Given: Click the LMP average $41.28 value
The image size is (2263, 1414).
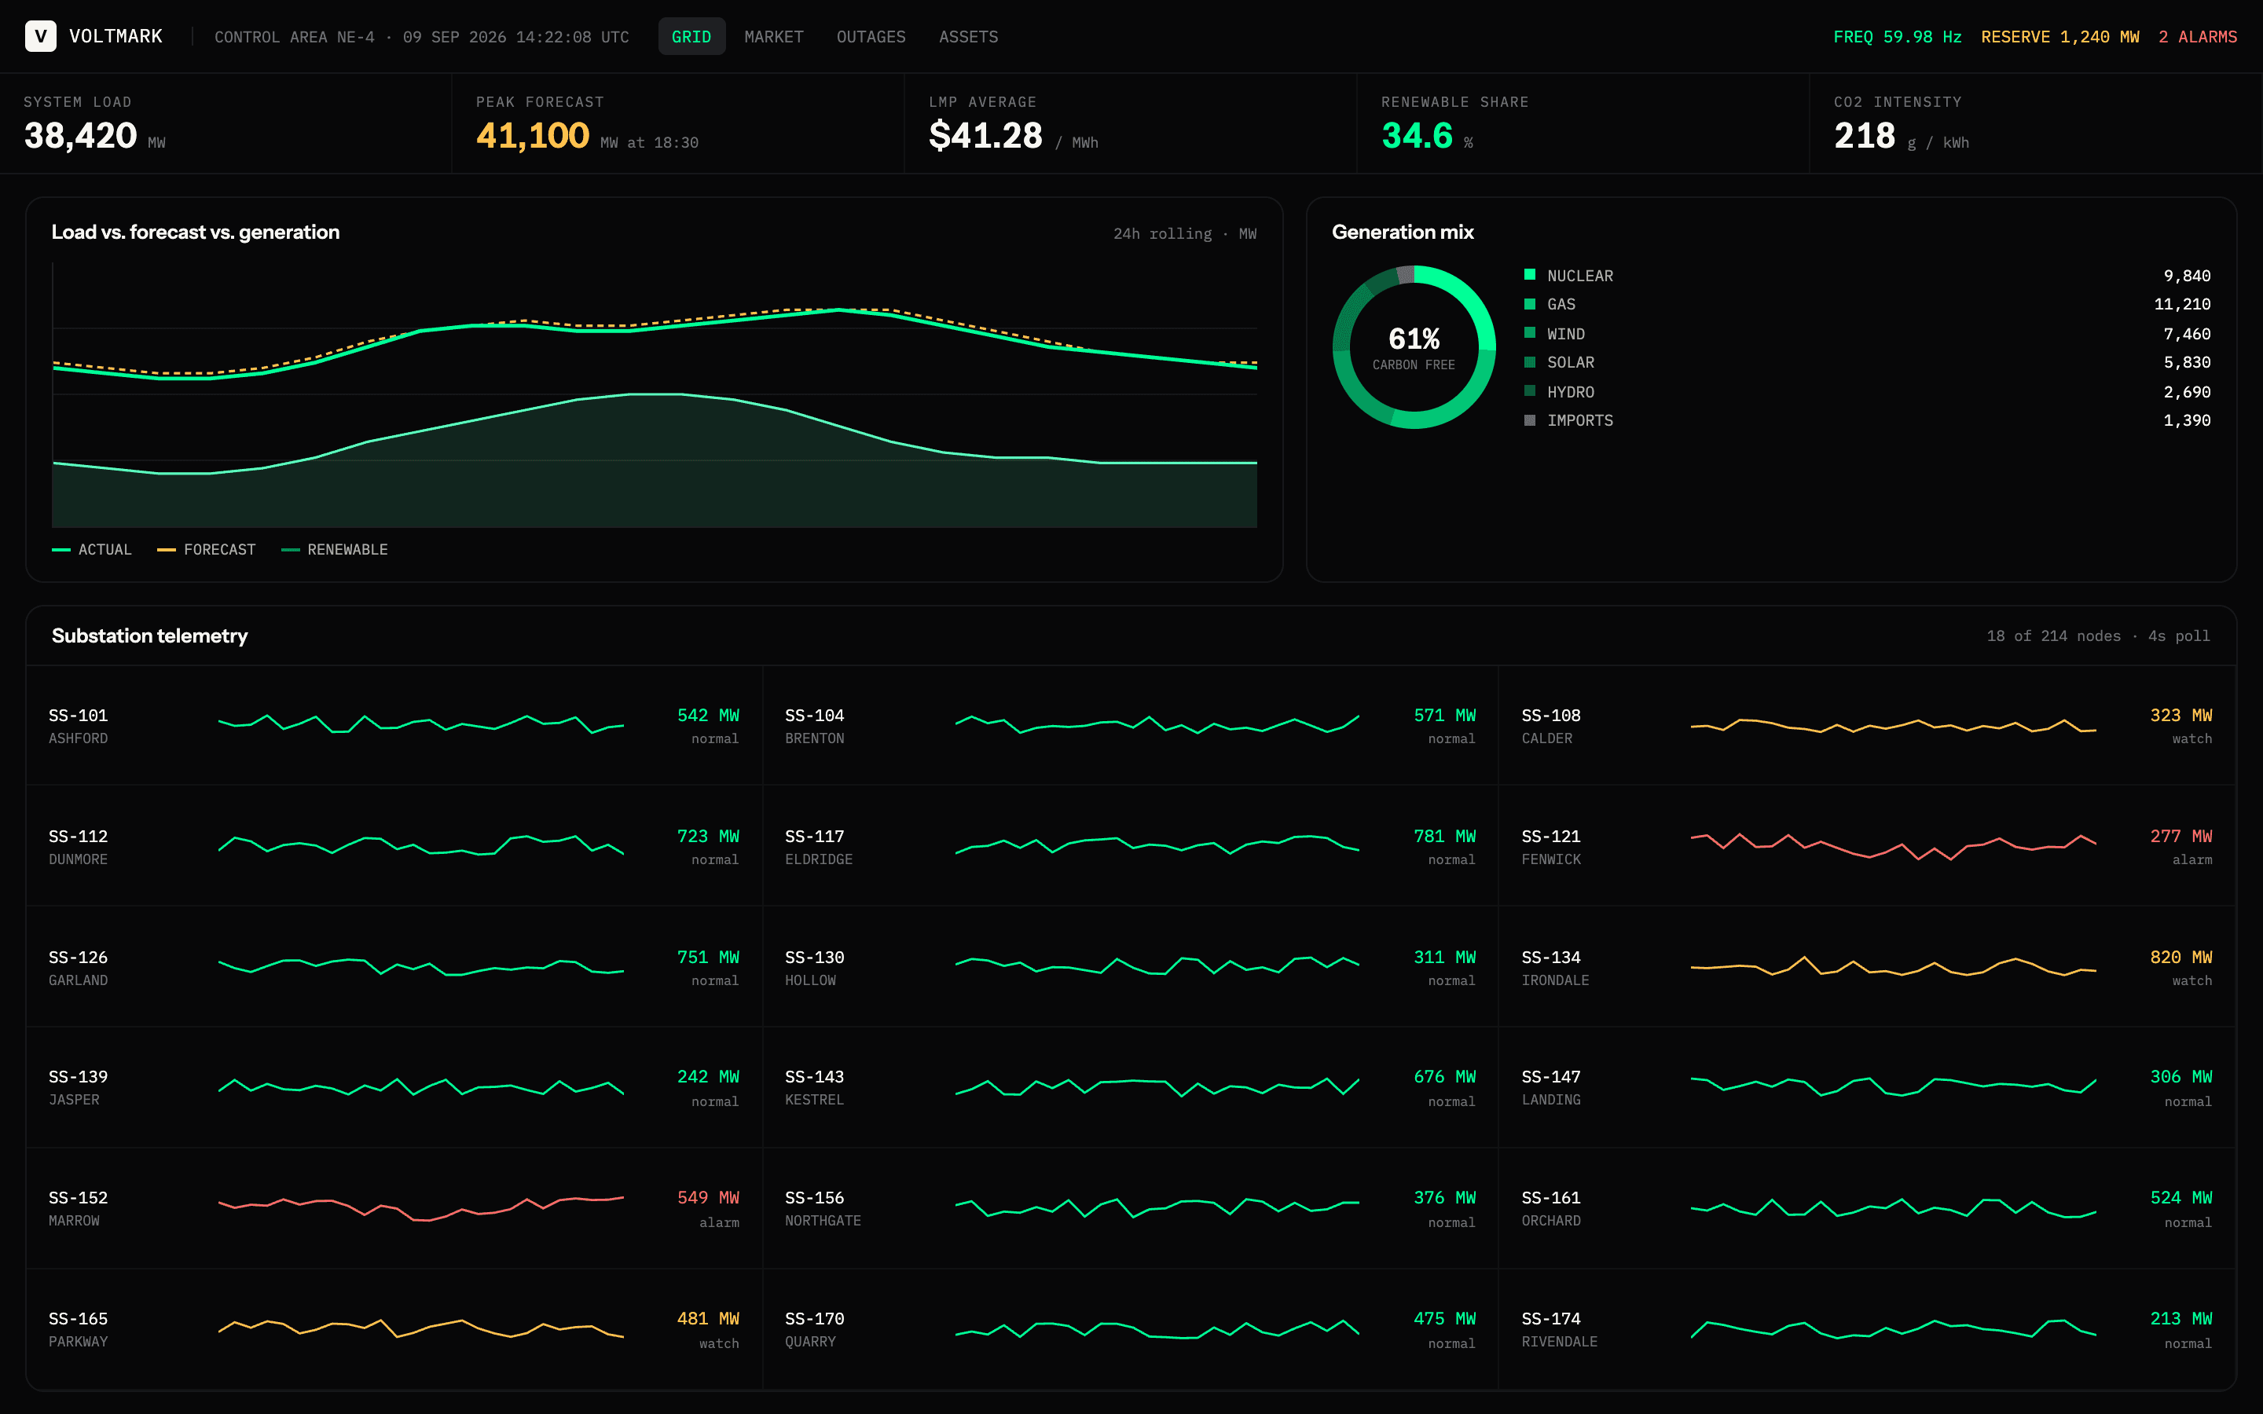Looking at the screenshot, I should pyautogui.click(x=985, y=136).
